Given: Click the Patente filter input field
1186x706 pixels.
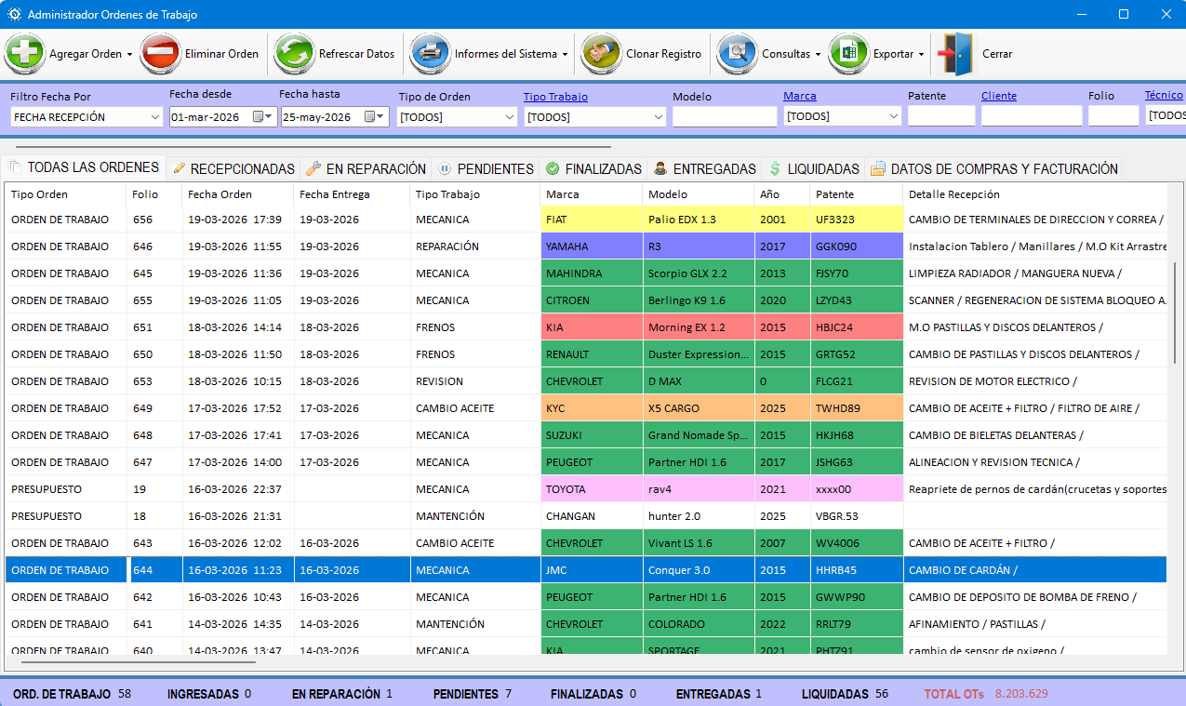Looking at the screenshot, I should pos(941,115).
